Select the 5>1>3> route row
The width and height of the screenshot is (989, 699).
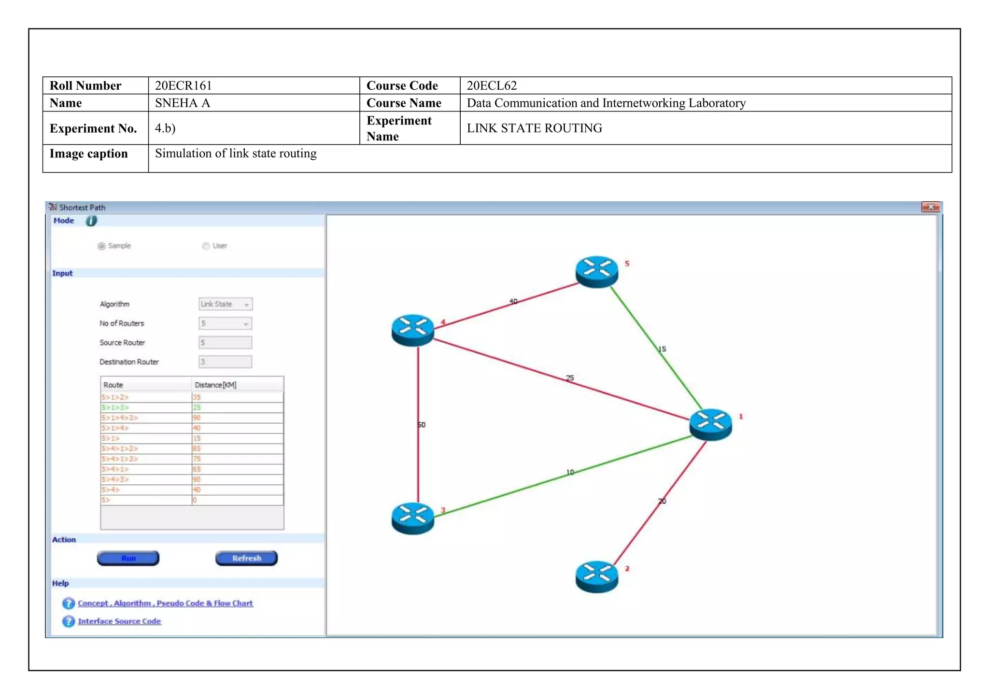145,408
